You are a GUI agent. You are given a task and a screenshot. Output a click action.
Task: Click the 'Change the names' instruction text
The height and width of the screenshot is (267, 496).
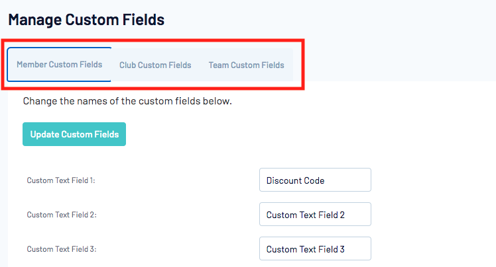point(127,102)
